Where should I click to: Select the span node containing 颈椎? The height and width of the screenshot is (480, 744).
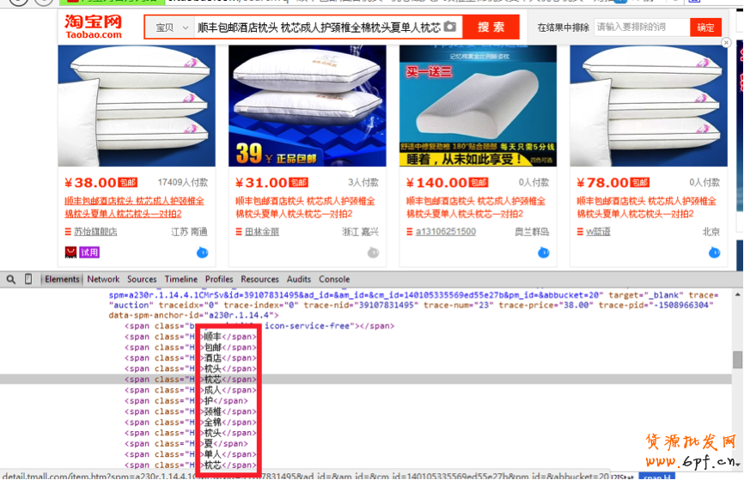190,411
